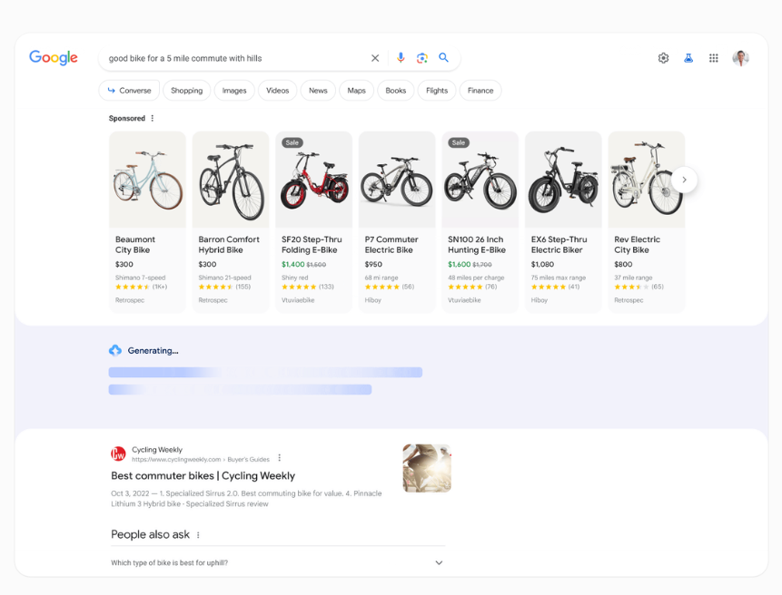Click the Beaumont City Bike title
Viewport: 782px width, 595px height.
(x=135, y=245)
